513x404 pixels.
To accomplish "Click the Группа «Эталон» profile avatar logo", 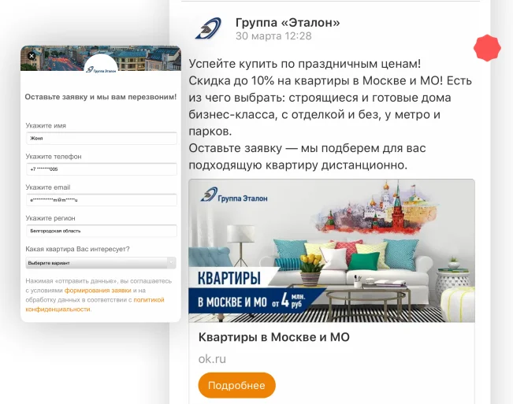I will click(x=208, y=28).
